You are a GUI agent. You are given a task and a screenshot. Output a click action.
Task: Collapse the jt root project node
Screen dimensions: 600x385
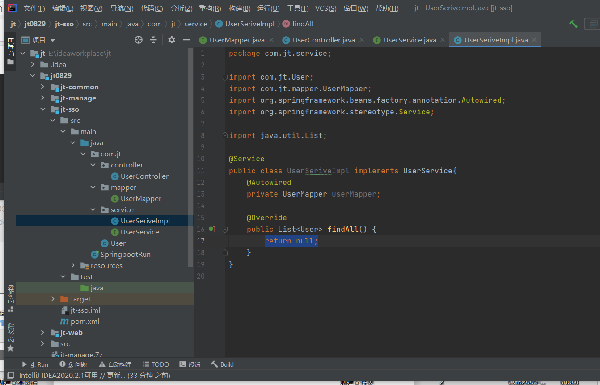pos(23,54)
